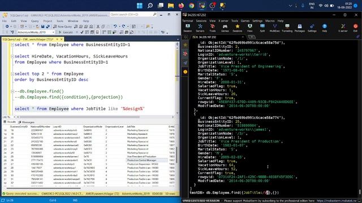362x203 pixels.
Task: Start the X server icon in MobaXterm
Action: coord(343,28)
